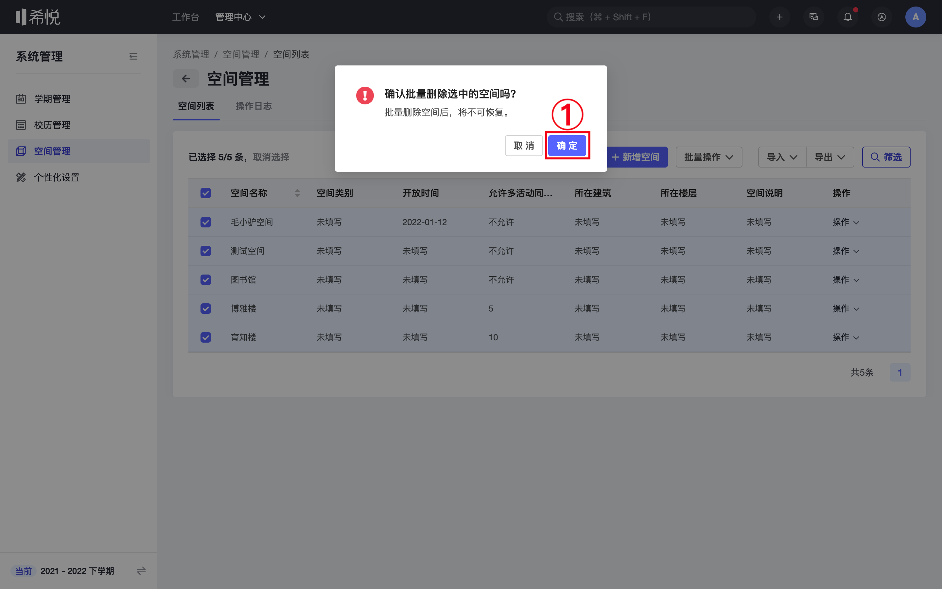Click the 空间管理 cube icon

tap(21, 151)
